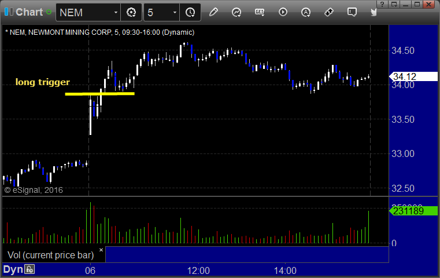Click the bar replay play icon
Viewport: 440px width, 278px height.
coord(283,12)
